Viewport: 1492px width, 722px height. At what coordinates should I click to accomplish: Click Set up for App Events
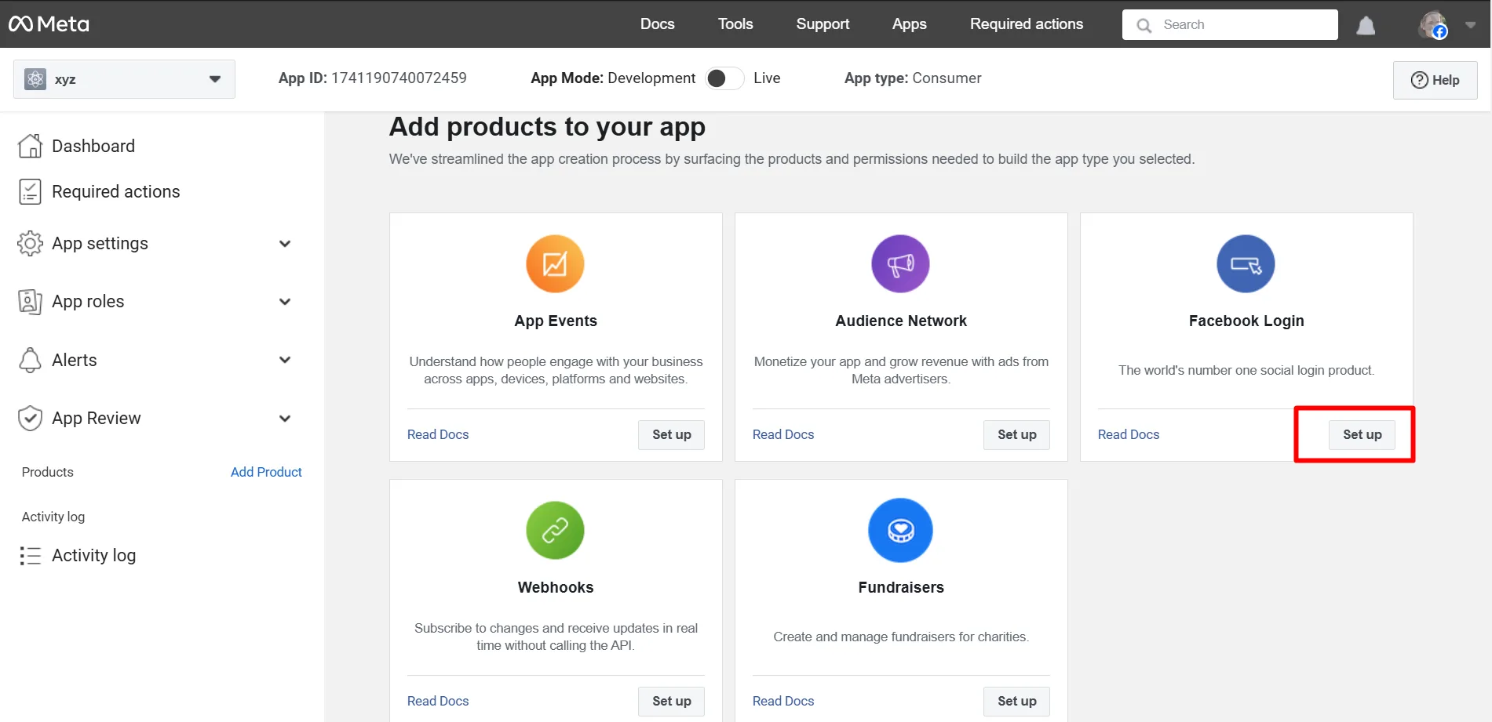[671, 435]
